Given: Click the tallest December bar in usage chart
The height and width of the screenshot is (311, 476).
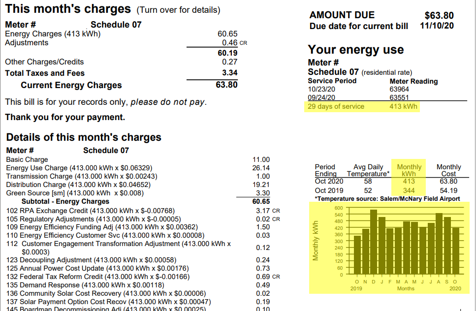Looking at the screenshot, I should [x=374, y=242].
